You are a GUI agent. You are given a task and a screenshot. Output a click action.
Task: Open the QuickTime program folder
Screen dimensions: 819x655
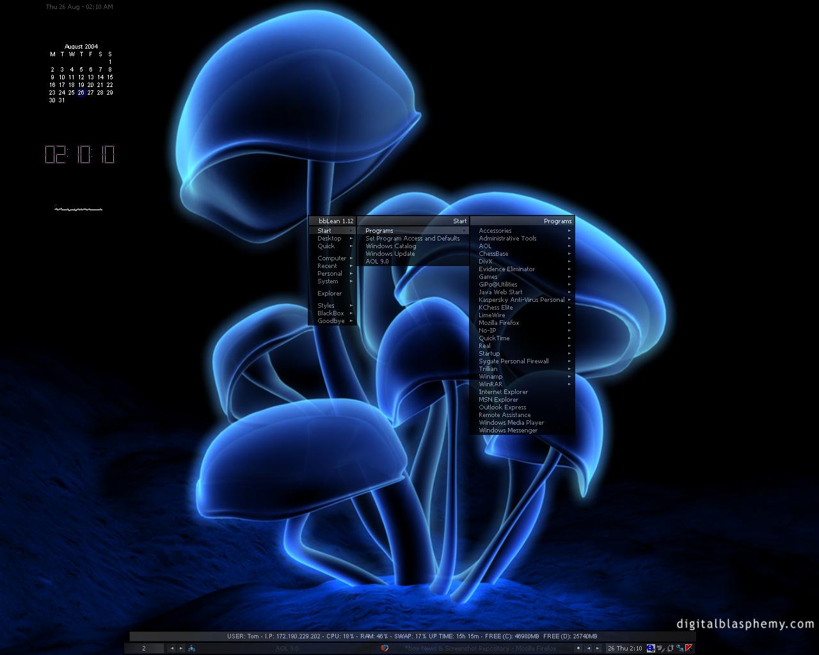click(522, 338)
